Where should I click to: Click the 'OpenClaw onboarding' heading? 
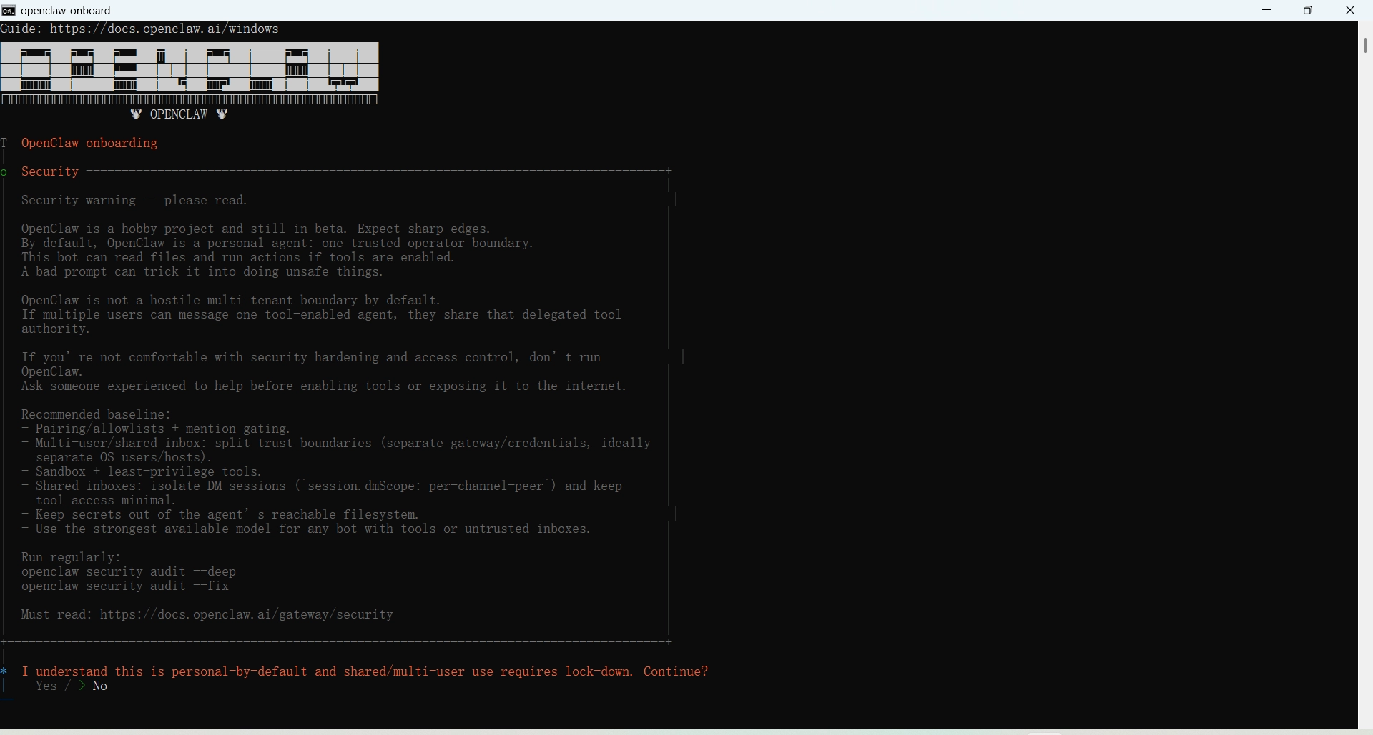[89, 144]
